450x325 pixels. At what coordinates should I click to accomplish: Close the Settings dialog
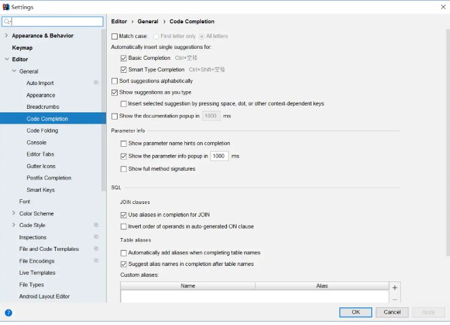[x=443, y=7]
